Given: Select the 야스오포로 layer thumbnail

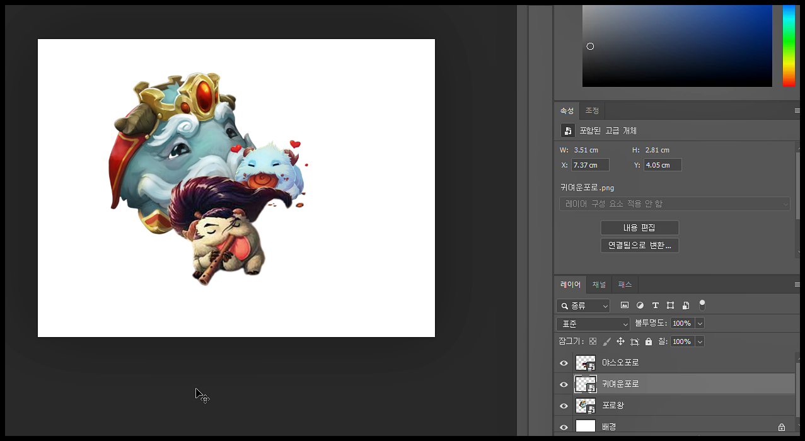Looking at the screenshot, I should tap(586, 363).
